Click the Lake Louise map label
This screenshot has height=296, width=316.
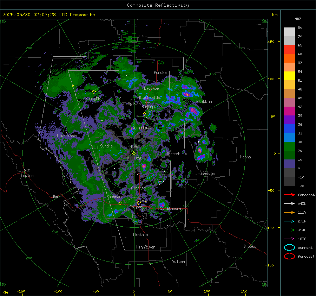[x=27, y=173]
